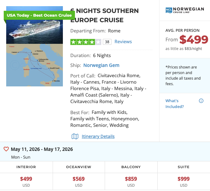Open the Norwegian Gem ship link
This screenshot has width=210, height=191.
tap(101, 65)
